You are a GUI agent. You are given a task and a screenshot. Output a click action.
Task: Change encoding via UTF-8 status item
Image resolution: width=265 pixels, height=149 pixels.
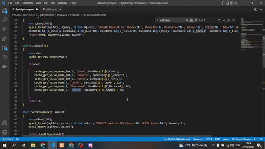point(209,139)
